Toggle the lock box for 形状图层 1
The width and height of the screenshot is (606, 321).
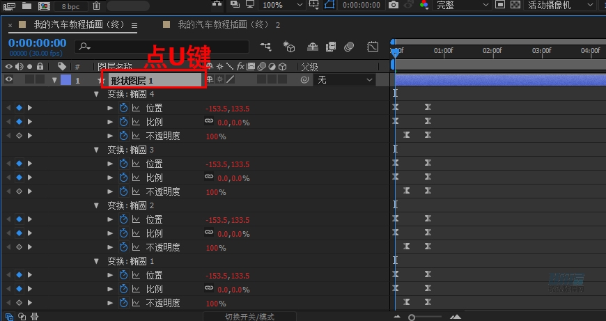pyautogui.click(x=40, y=79)
